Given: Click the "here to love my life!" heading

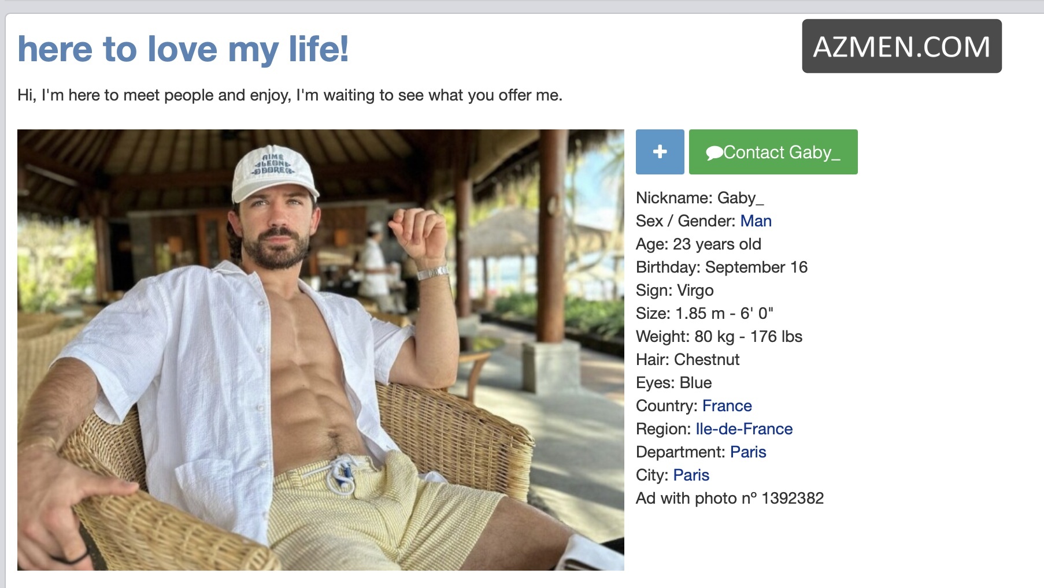Looking at the screenshot, I should [x=183, y=49].
